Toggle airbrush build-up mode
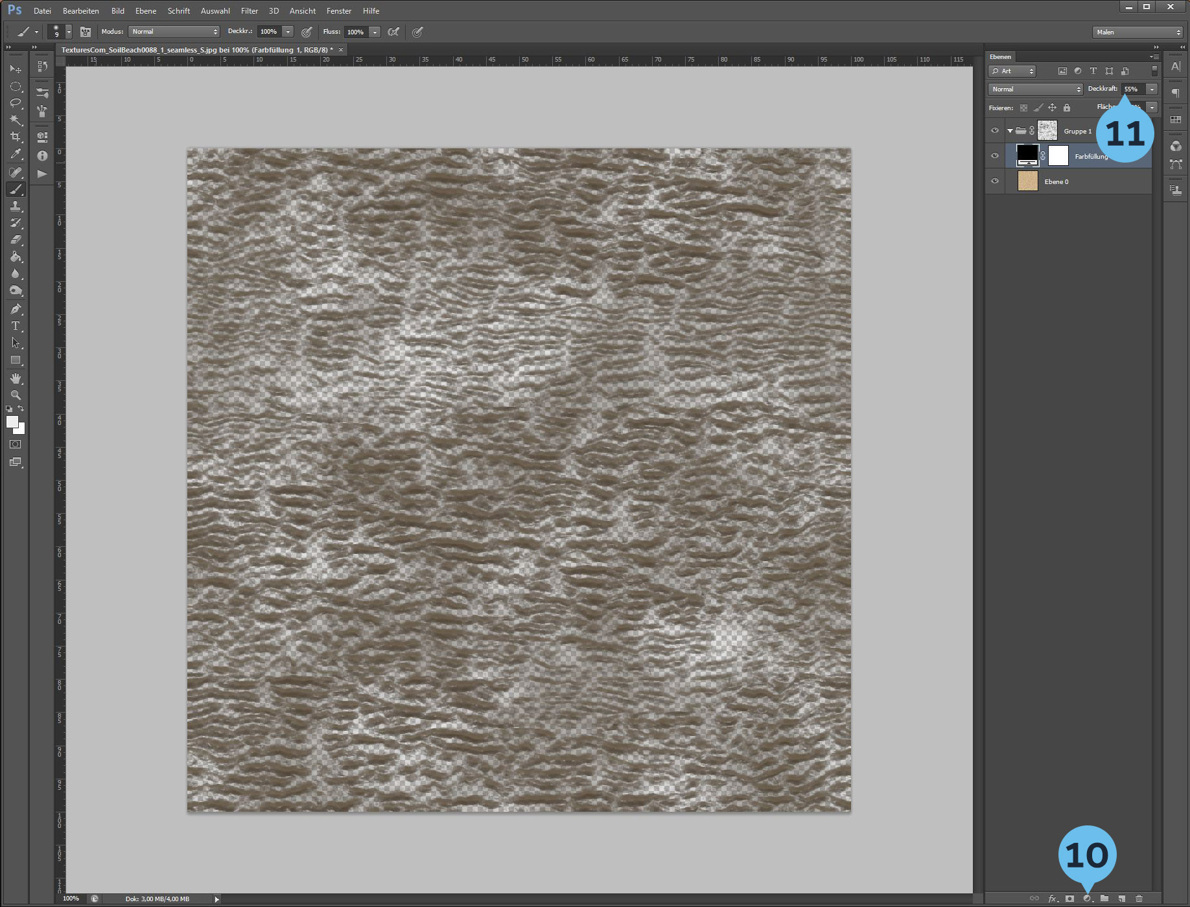The width and height of the screenshot is (1190, 907). pyautogui.click(x=393, y=32)
